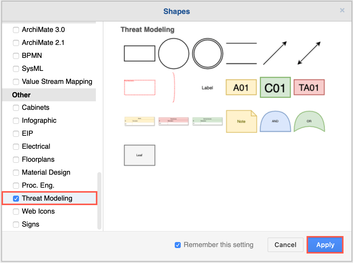The width and height of the screenshot is (353, 263).
Task: Uncheck the Threat Modeling library
Action: tap(16, 198)
